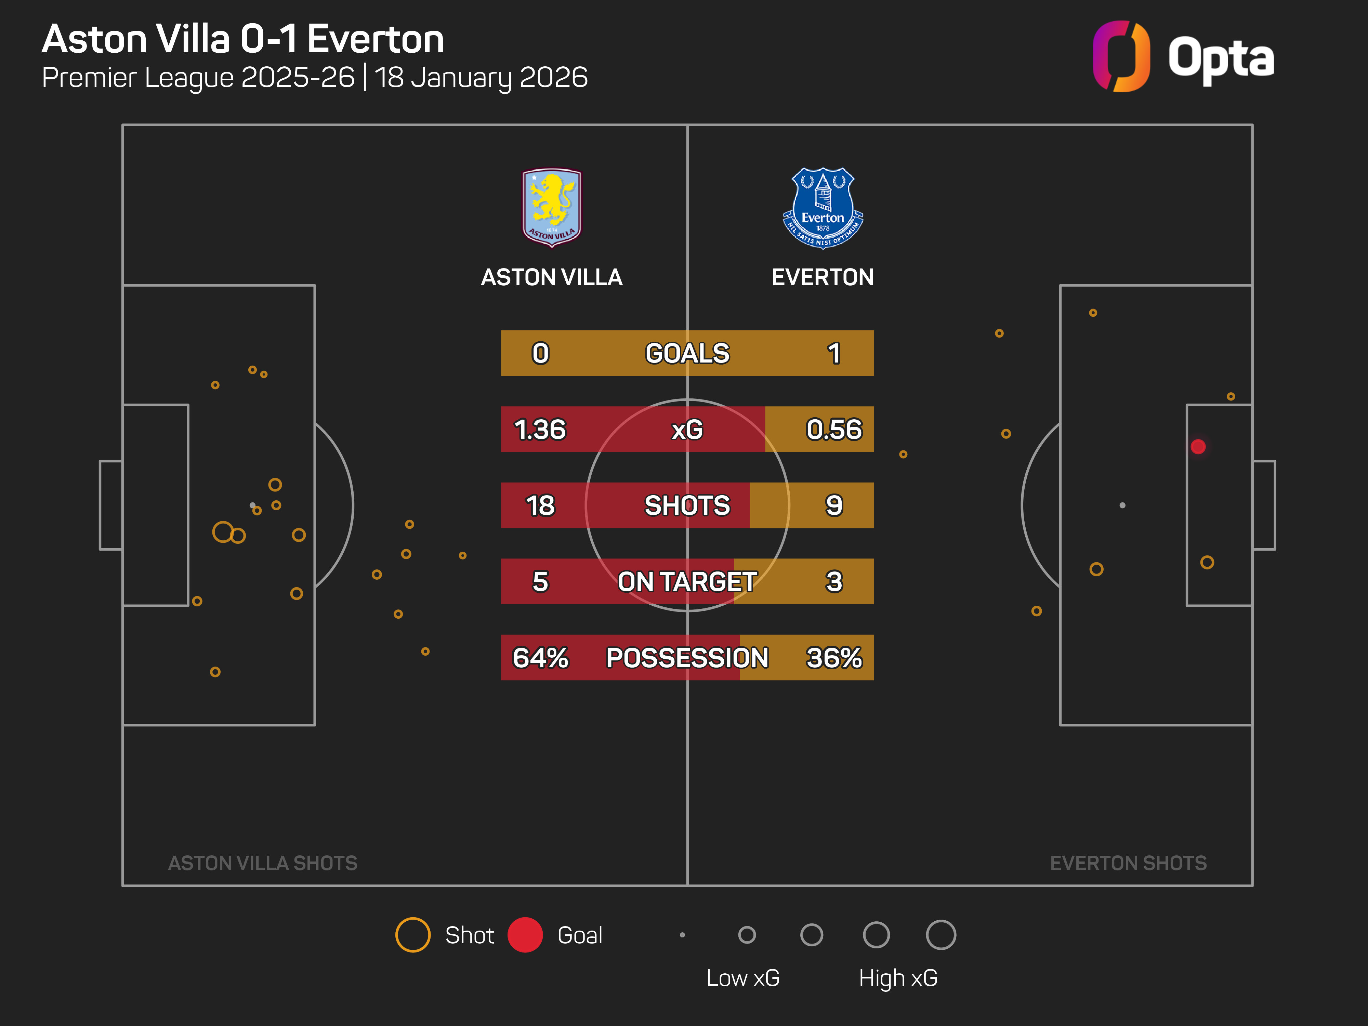
Task: Click the Everton club crest
Action: 823,208
